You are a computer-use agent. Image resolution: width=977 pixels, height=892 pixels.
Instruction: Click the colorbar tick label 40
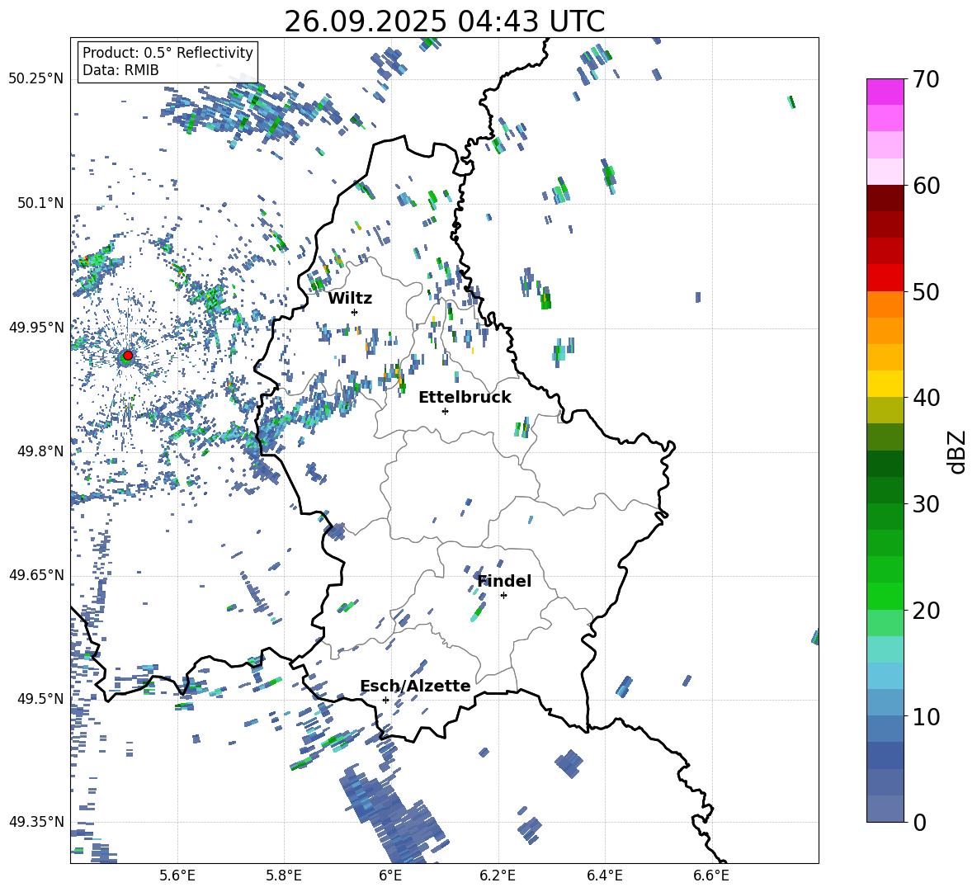927,398
